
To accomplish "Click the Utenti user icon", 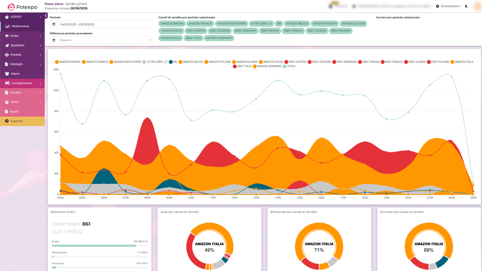I will click(x=7, y=102).
